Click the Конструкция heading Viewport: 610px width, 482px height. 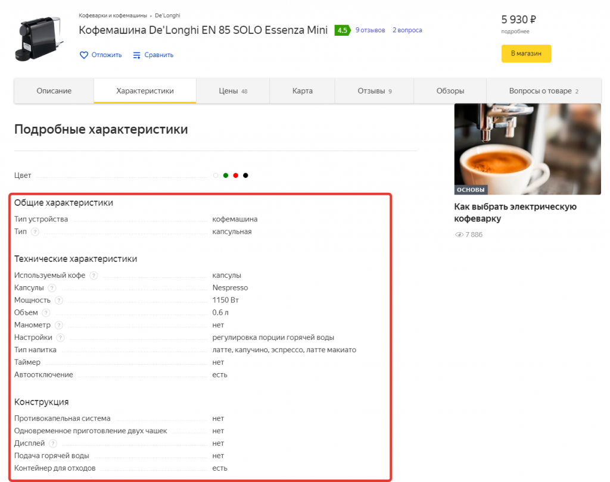pos(42,402)
